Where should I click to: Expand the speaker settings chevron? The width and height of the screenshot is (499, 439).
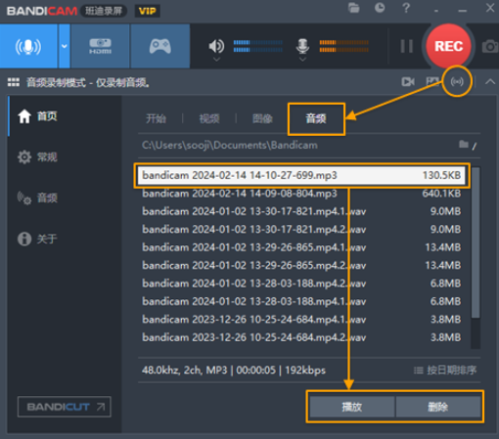coord(216,60)
